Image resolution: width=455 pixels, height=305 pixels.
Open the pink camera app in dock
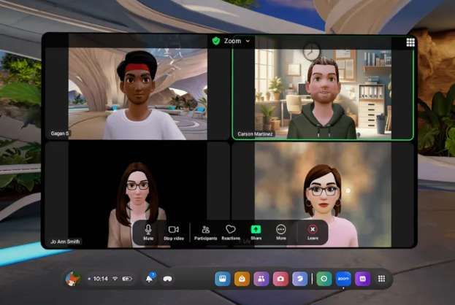pos(280,279)
